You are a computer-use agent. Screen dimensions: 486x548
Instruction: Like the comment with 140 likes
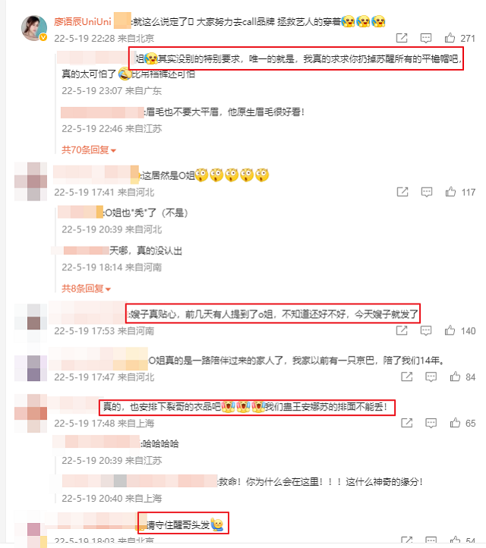[450, 330]
